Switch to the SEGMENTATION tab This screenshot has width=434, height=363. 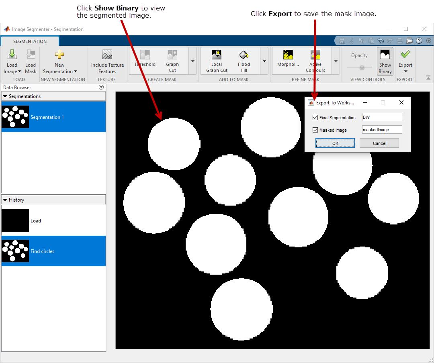30,41
